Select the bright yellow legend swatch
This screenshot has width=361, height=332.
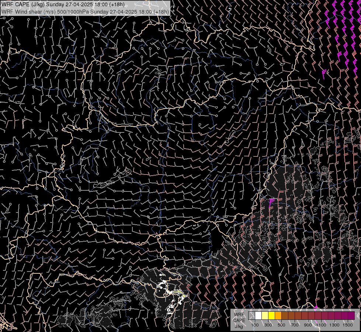272,315
